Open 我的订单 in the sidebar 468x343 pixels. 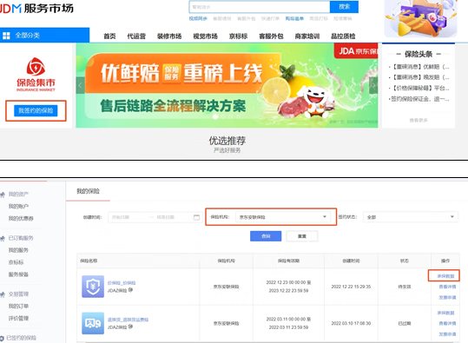tap(18, 307)
